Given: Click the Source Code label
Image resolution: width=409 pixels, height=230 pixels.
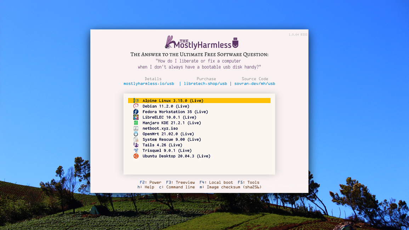Looking at the screenshot, I should pyautogui.click(x=255, y=79).
